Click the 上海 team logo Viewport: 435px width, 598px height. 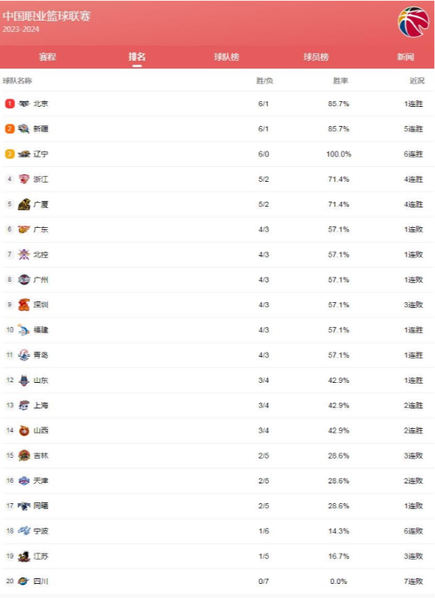(24, 405)
